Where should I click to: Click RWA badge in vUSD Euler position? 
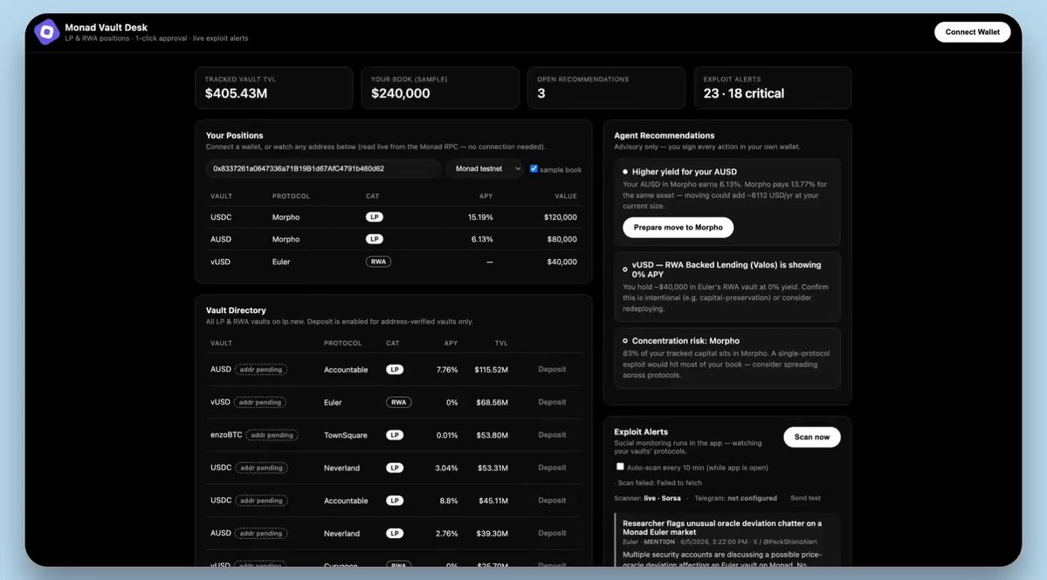click(x=378, y=262)
